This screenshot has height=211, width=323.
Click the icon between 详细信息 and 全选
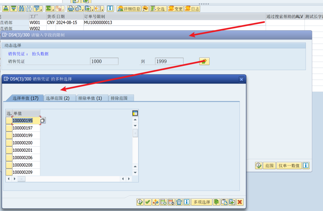pyautogui.click(x=145, y=9)
